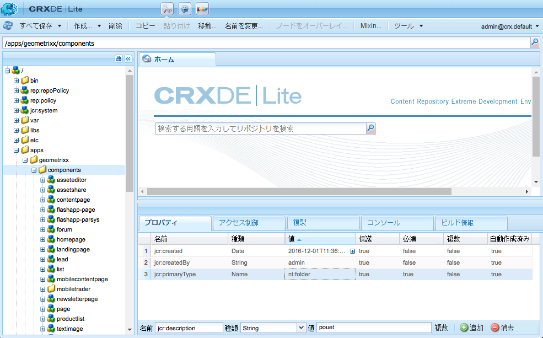Screen dimensions: 543x338
Task: Click the repository search magnifier icon
Action: [x=370, y=128]
